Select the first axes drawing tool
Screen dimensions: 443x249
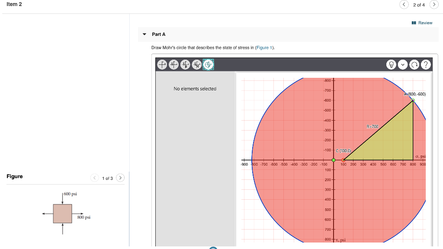pos(162,64)
